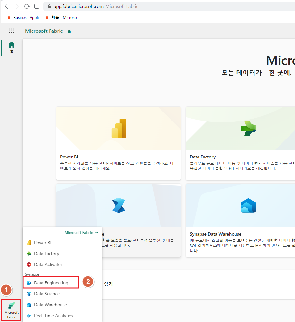This screenshot has width=295, height=322.
Task: Click the Notion extension icon beside reload
Action: (37, 6)
